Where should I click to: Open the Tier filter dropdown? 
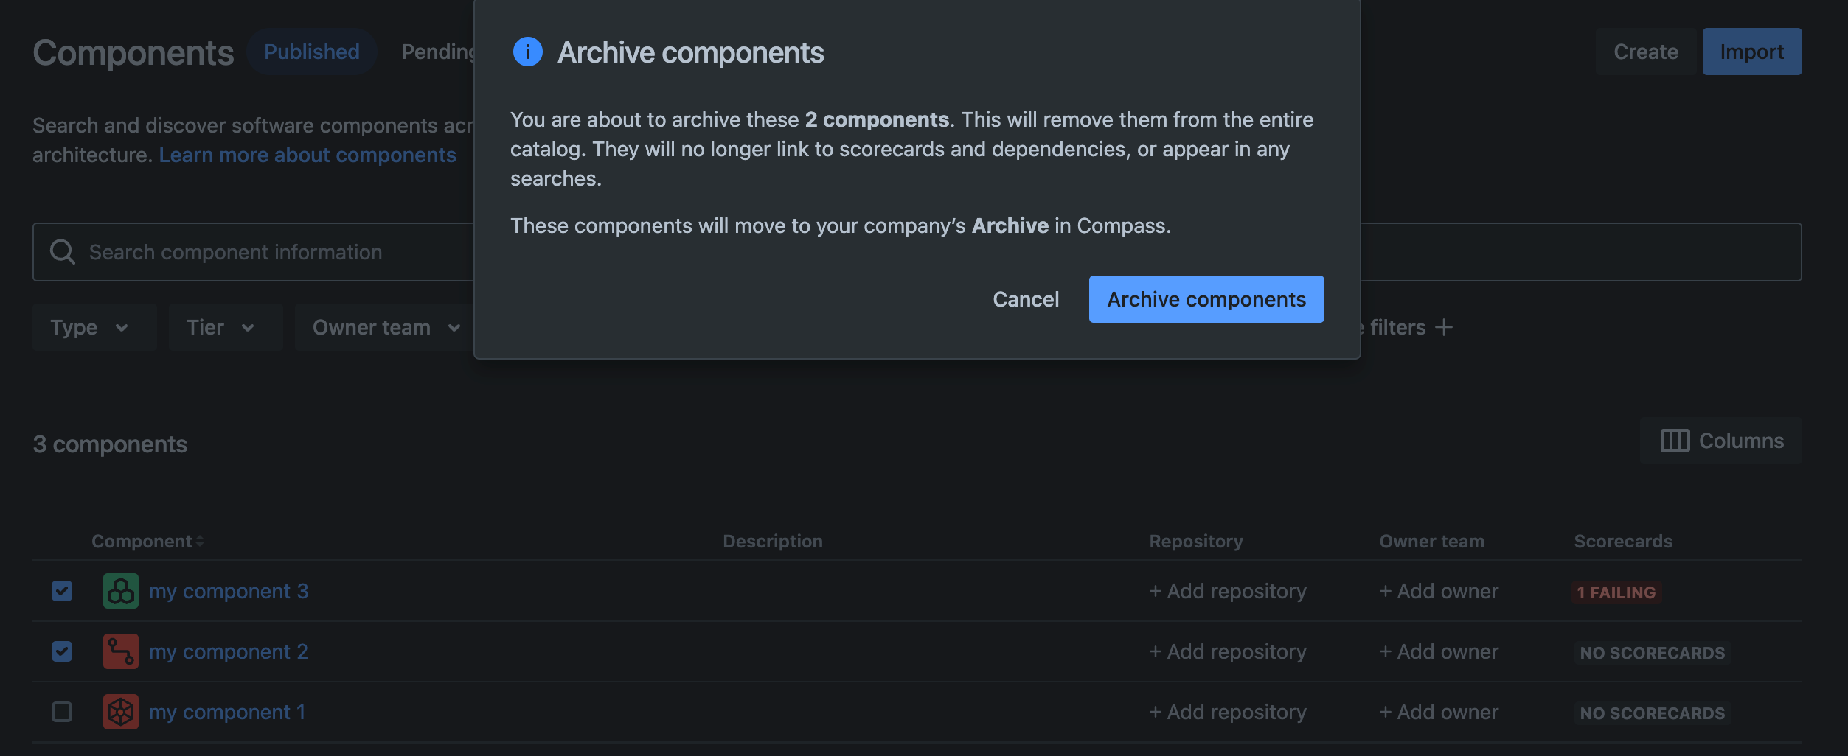click(x=225, y=327)
